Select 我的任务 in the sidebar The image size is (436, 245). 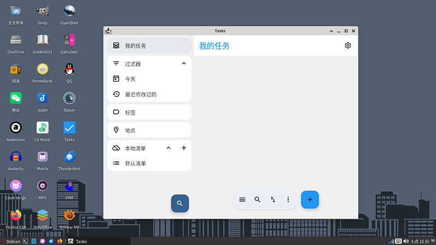[x=149, y=46]
